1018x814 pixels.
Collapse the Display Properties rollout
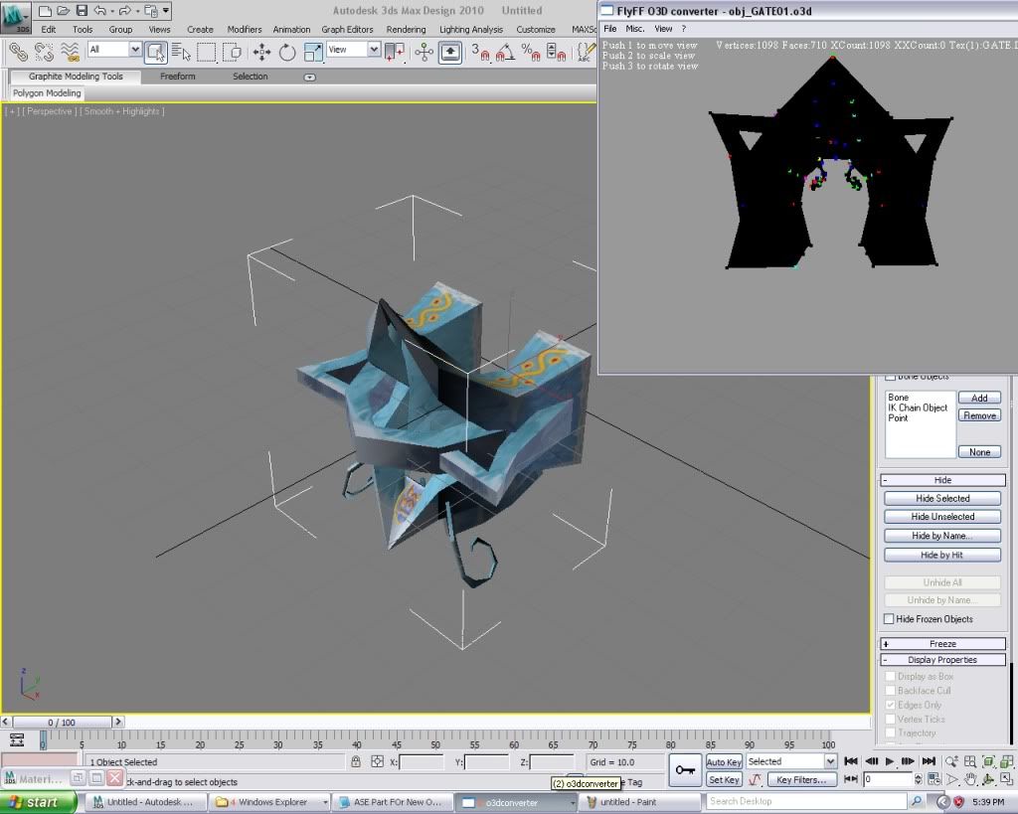click(x=941, y=660)
